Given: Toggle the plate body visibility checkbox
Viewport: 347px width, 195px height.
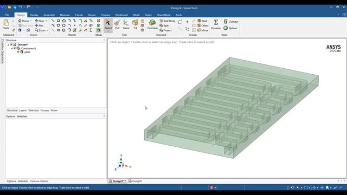Looking at the screenshot, I should click(18, 52).
